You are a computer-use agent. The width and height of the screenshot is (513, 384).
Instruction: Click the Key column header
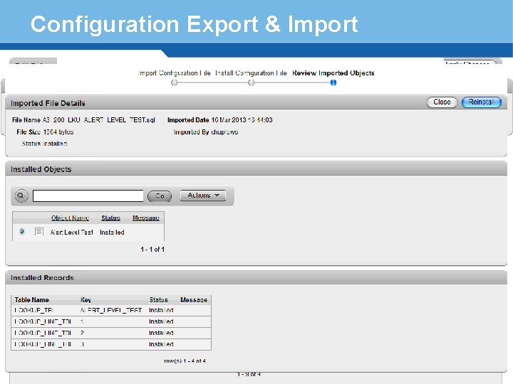tap(85, 300)
